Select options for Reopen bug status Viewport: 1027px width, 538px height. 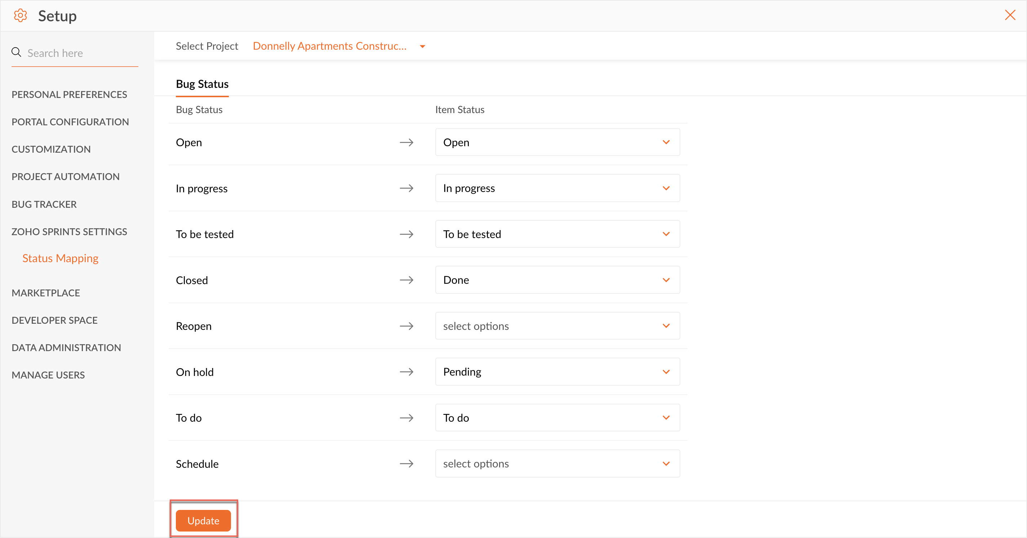tap(557, 326)
